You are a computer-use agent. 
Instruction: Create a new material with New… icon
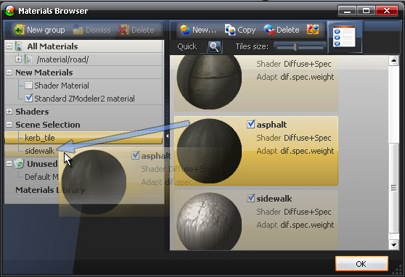tap(185, 30)
